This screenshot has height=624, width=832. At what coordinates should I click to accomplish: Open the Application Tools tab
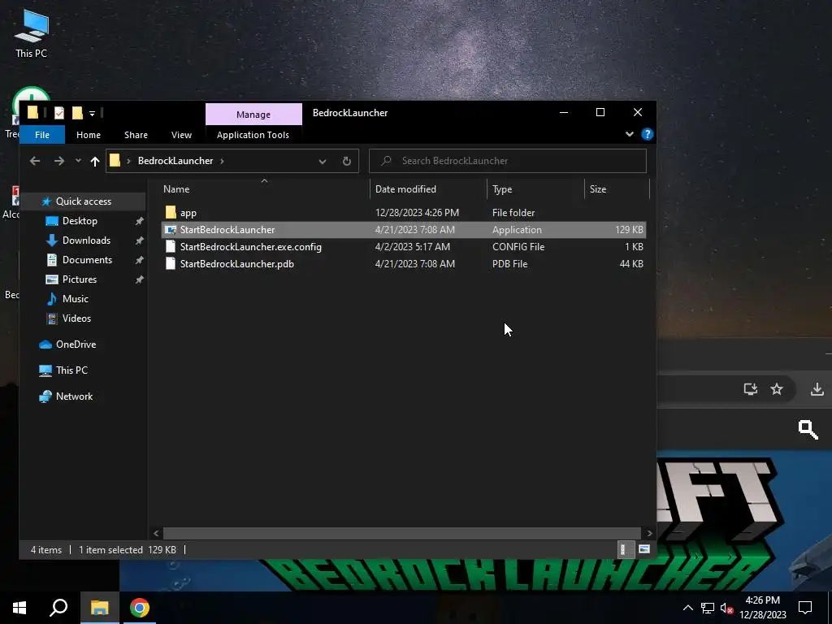point(253,135)
